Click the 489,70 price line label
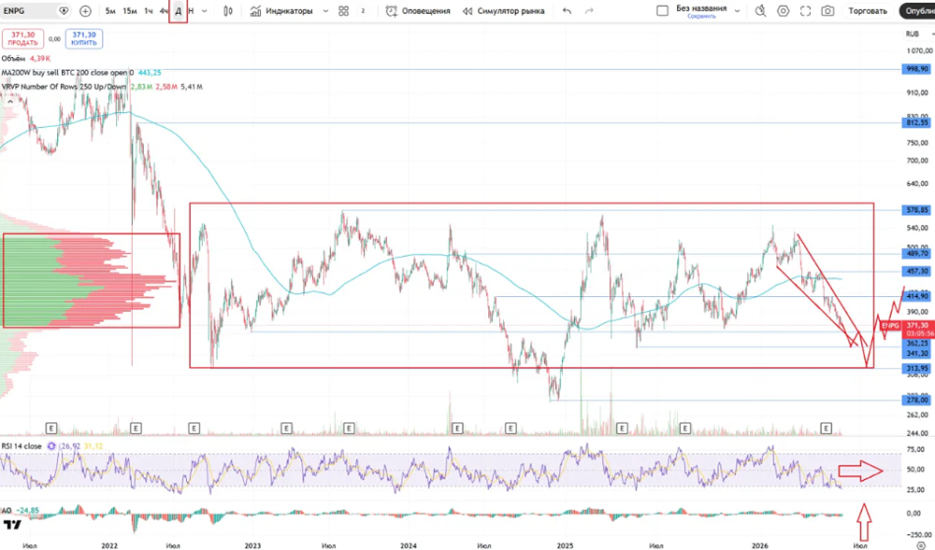This screenshot has height=550, width=935. click(x=916, y=254)
